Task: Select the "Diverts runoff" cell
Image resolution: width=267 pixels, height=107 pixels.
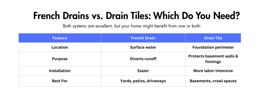Action: click(143, 59)
